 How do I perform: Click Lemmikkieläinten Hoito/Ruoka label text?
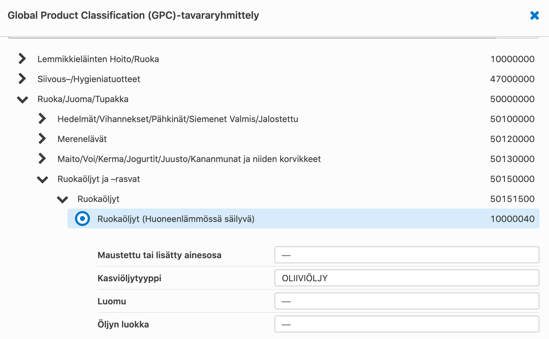(98, 59)
